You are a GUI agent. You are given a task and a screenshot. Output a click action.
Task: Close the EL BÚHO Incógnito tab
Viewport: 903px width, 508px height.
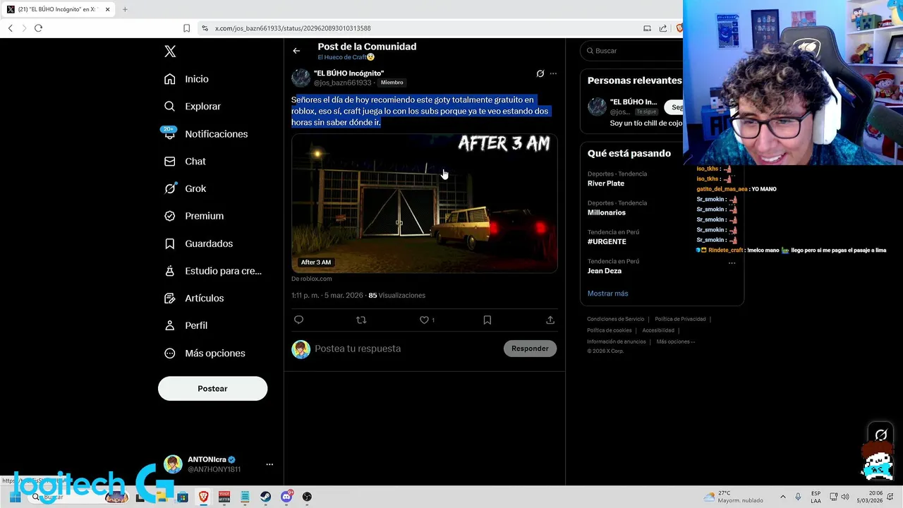(107, 9)
